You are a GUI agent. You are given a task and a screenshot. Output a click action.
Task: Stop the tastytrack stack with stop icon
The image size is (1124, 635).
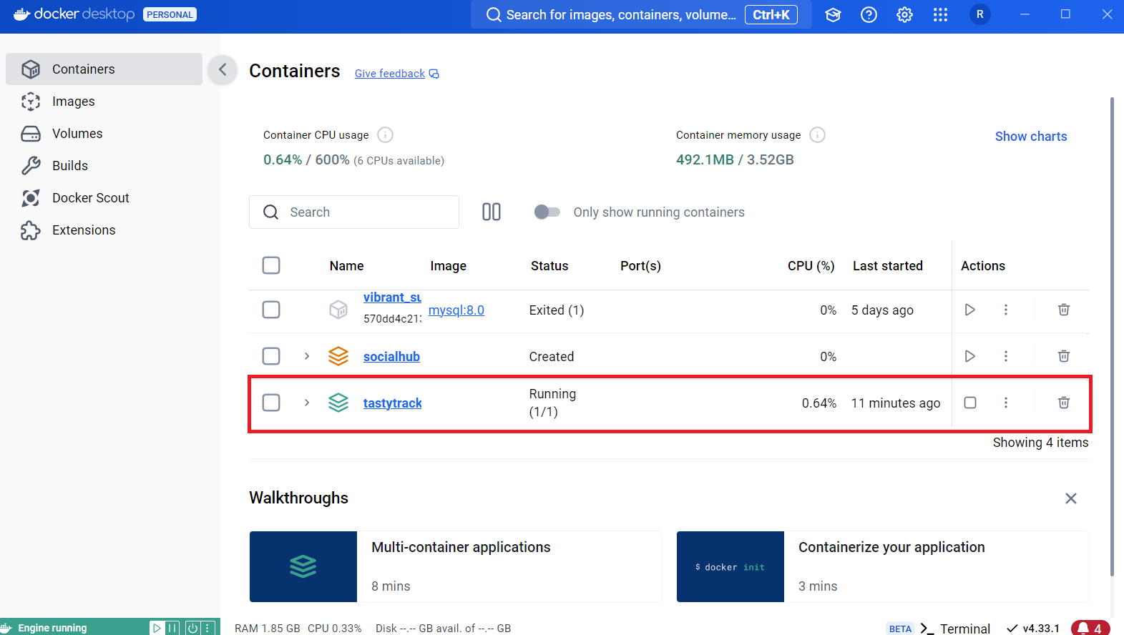click(970, 403)
